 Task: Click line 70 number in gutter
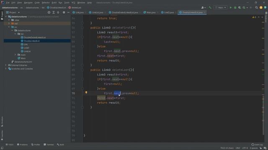(73, 93)
